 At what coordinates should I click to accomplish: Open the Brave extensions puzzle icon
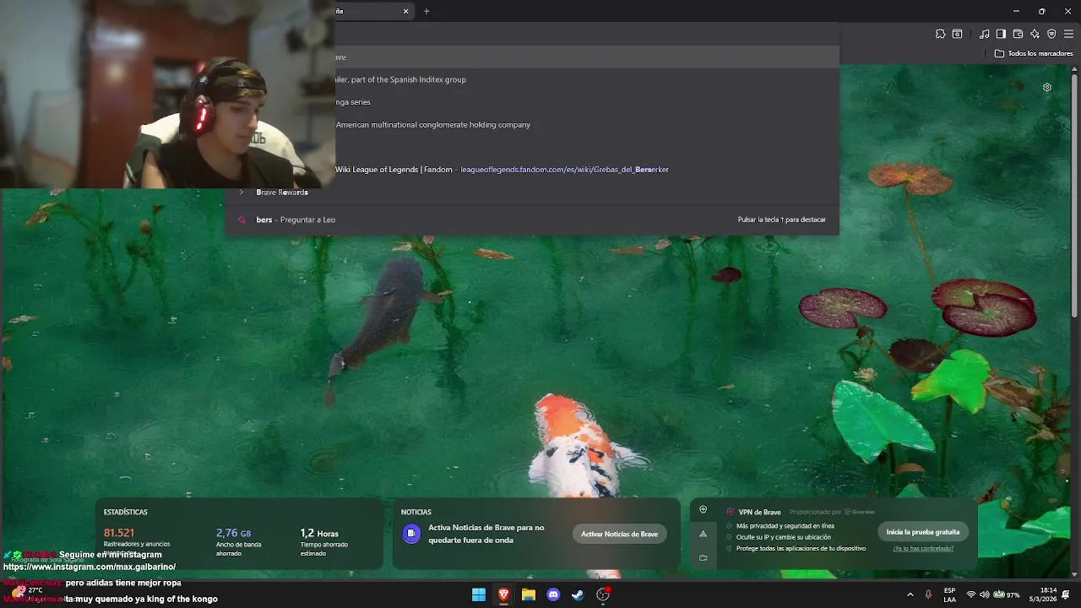[940, 34]
